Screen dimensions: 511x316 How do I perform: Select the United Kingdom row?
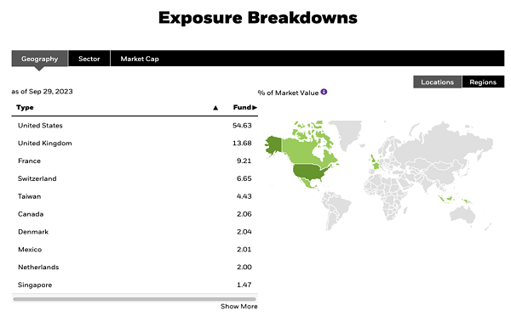point(135,143)
